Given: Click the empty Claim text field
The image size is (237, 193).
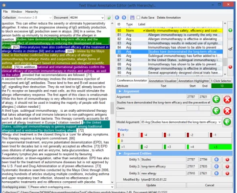Looking at the screenshot, I should (x=164, y=114).
